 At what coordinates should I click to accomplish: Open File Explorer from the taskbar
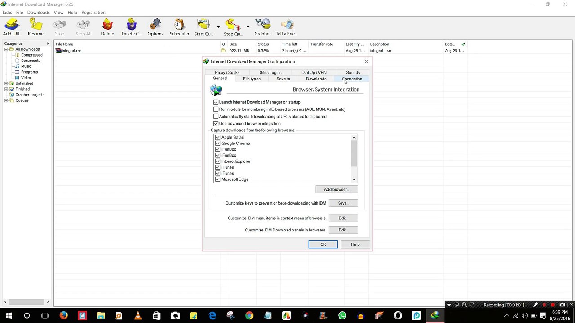[x=101, y=316]
